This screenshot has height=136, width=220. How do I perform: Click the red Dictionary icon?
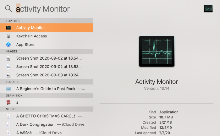point(8,102)
